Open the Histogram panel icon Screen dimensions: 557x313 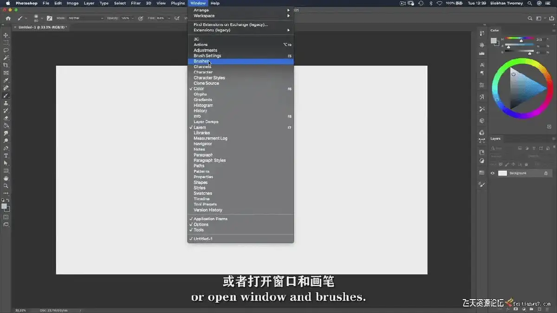482,54
